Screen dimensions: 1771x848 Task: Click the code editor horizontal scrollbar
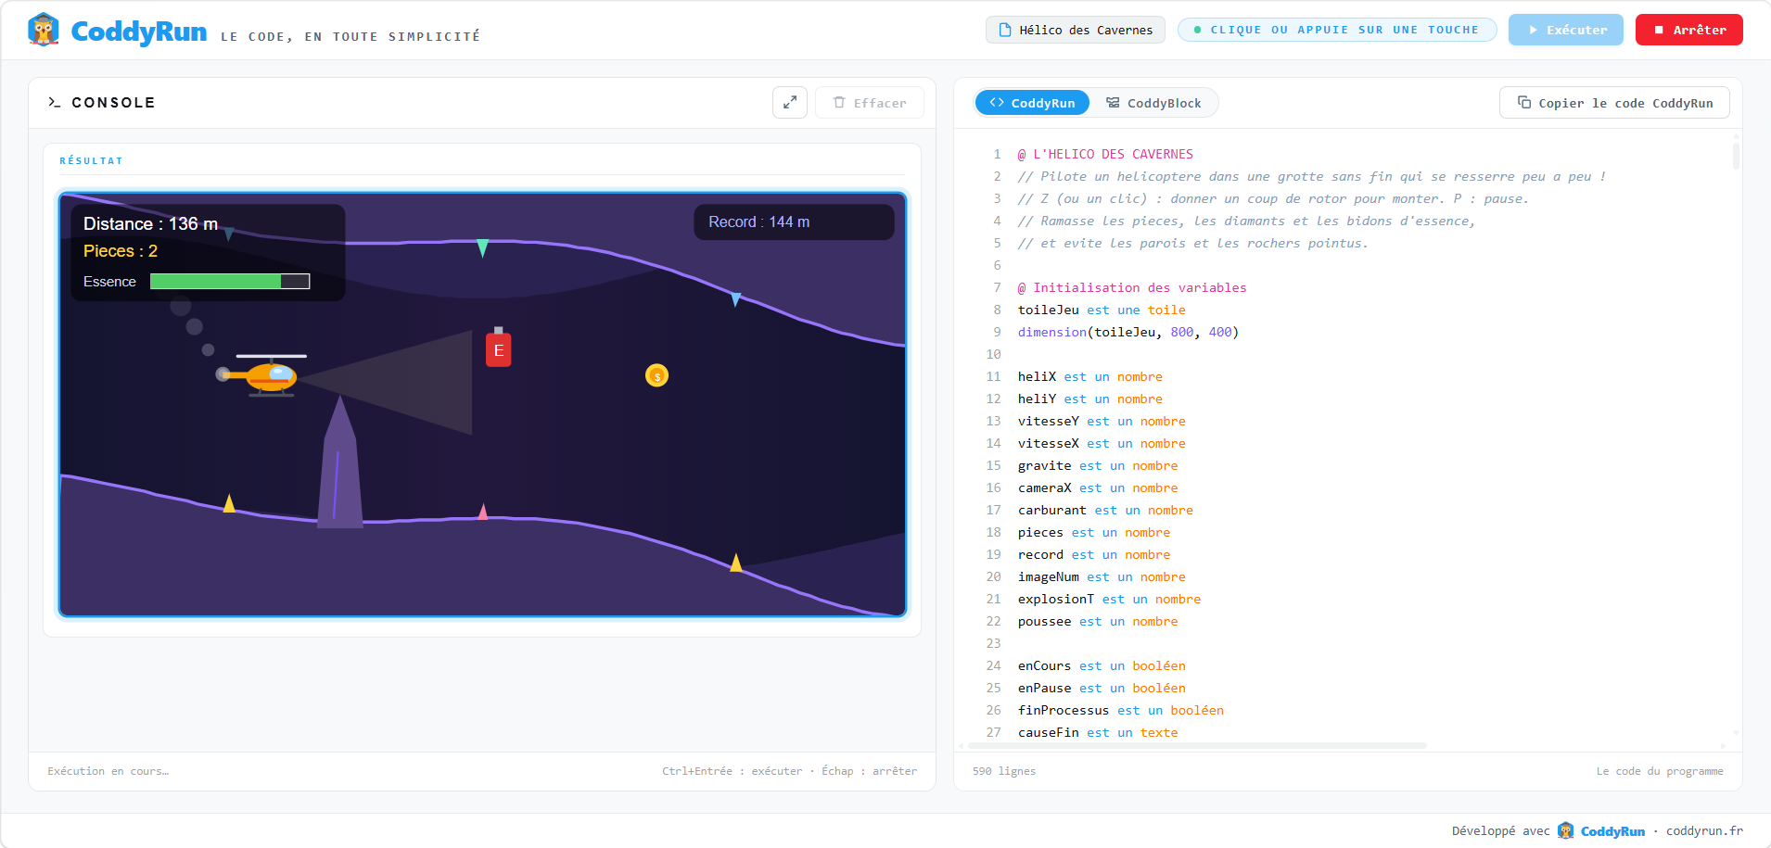[x=1196, y=745]
